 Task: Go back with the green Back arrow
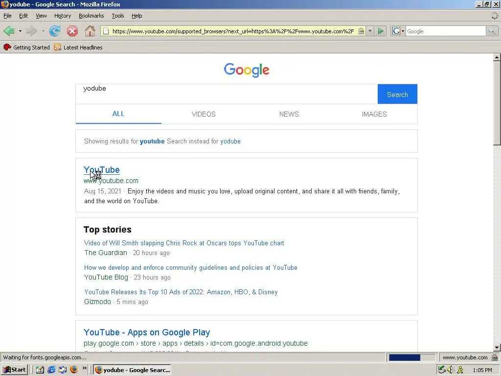tap(9, 31)
